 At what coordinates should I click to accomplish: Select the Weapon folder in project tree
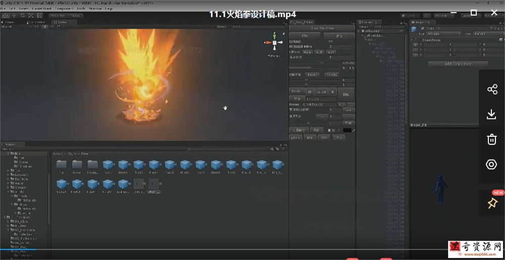pos(20,187)
